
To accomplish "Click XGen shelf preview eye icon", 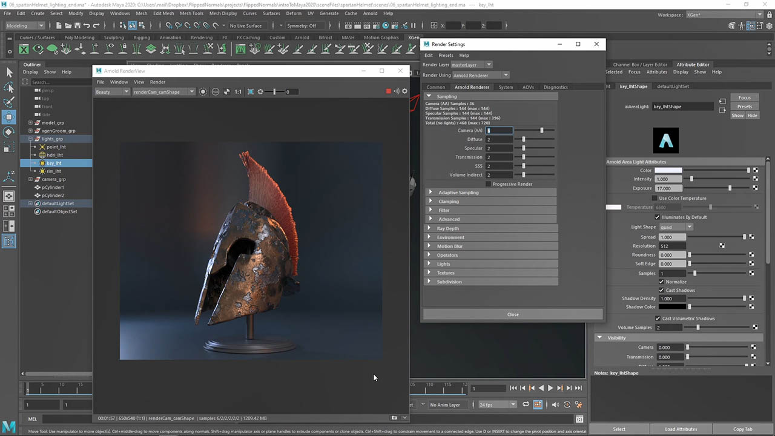I will [x=38, y=48].
